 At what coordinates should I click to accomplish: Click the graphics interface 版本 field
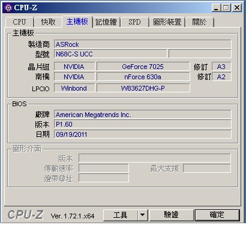155,158
